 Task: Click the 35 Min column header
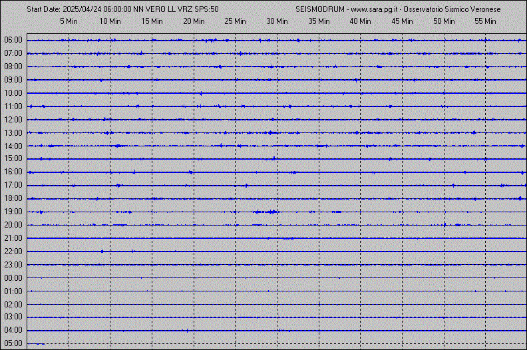319,21
